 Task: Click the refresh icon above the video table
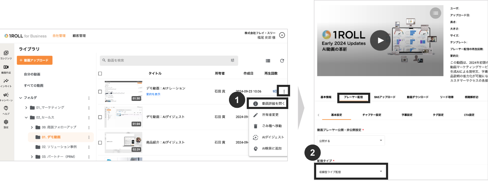click(282, 61)
